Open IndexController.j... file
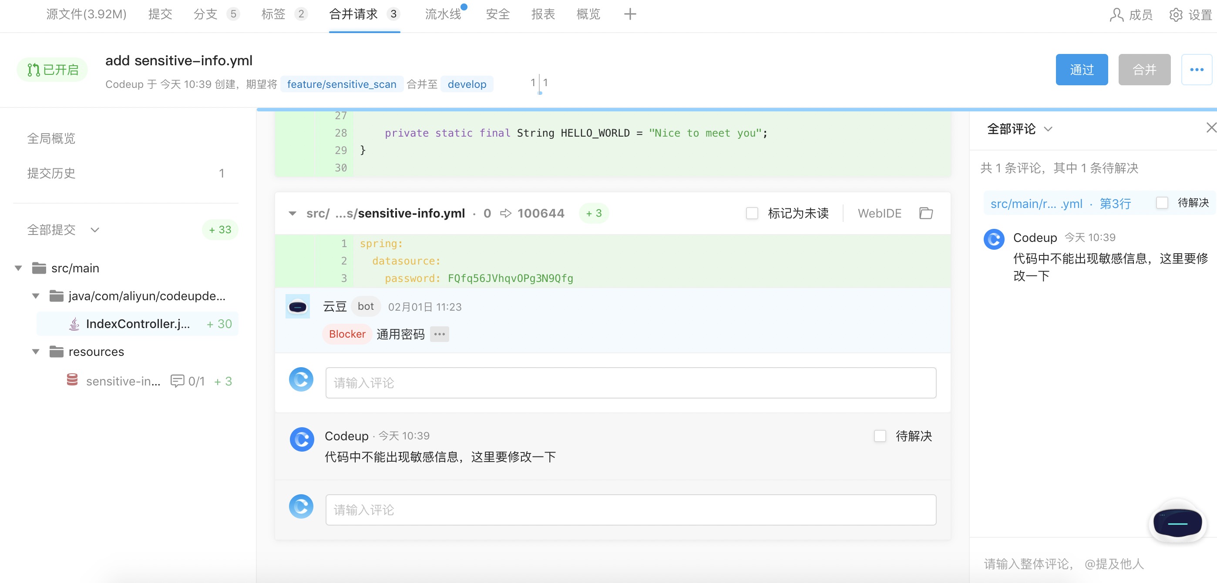 click(x=138, y=324)
